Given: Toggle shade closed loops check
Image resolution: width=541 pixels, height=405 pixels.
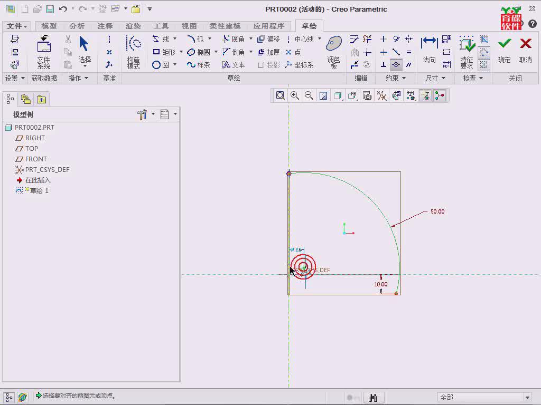Looking at the screenshot, I should [x=484, y=65].
